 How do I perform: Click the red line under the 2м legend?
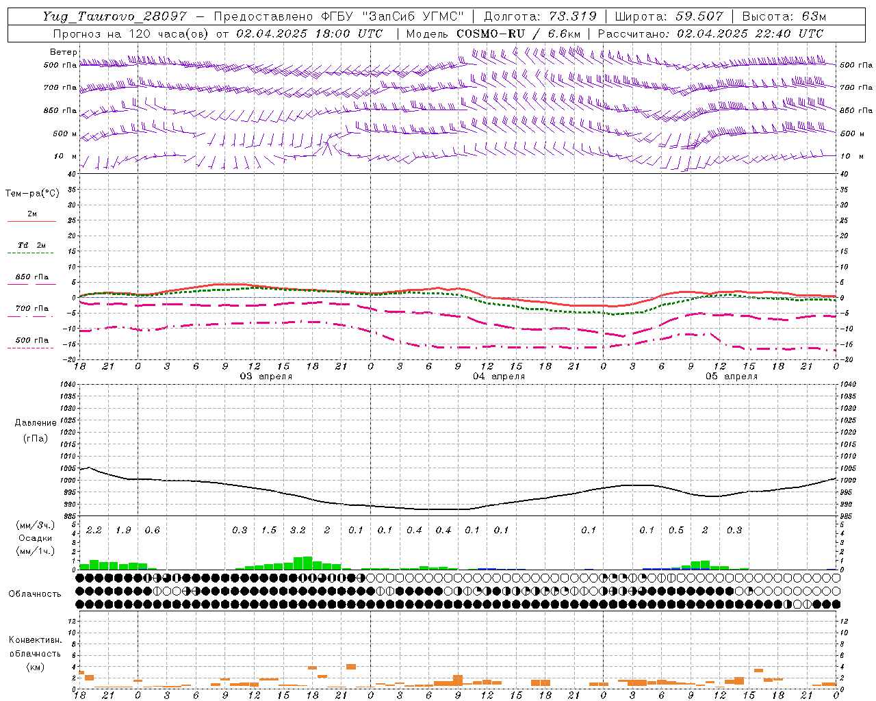(31, 221)
